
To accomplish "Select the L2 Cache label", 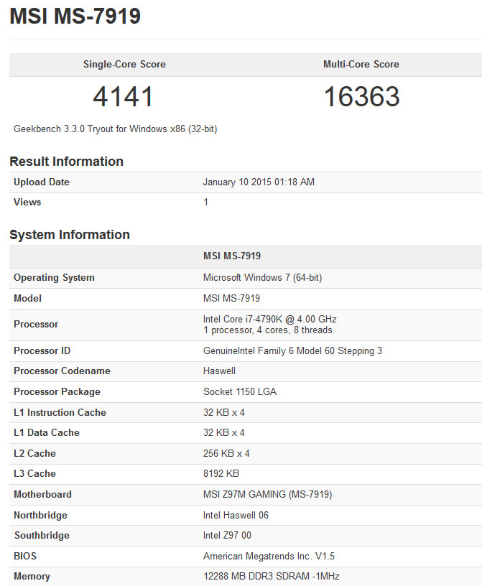I will [34, 453].
